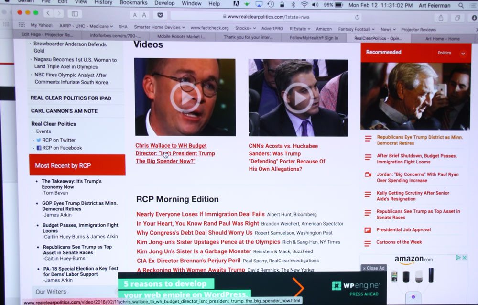Image resolution: width=478 pixels, height=305 pixels.
Task: Open the Develop menu
Action: pyautogui.click(x=164, y=3)
